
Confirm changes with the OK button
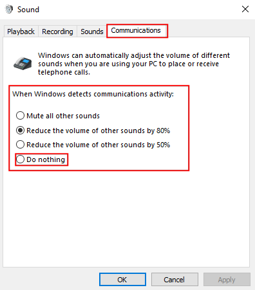click(x=122, y=280)
